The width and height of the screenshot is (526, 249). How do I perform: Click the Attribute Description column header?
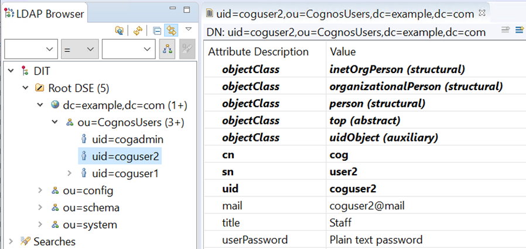[x=258, y=52]
